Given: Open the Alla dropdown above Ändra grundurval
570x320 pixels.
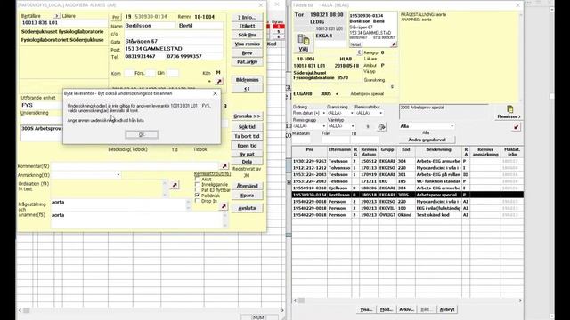Looking at the screenshot, I should click(452, 126).
